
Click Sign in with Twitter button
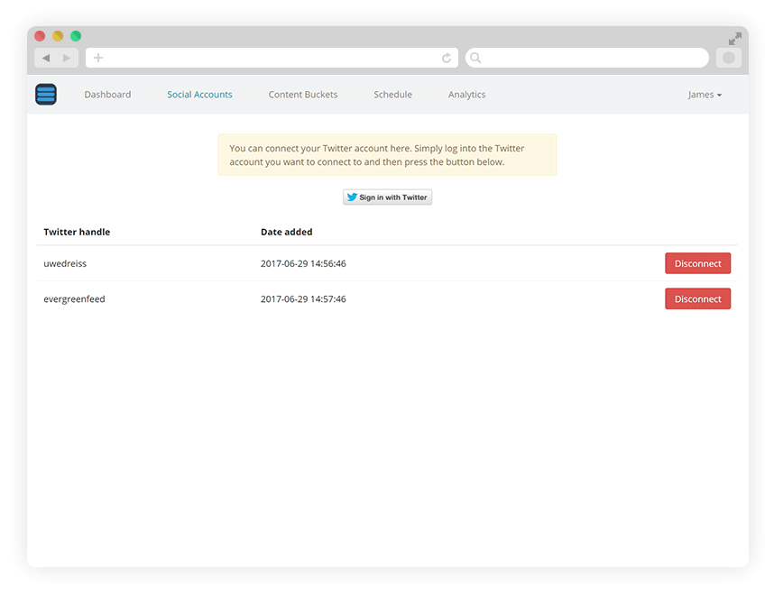pos(388,197)
